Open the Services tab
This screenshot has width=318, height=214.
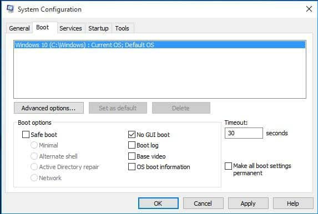pyautogui.click(x=70, y=28)
